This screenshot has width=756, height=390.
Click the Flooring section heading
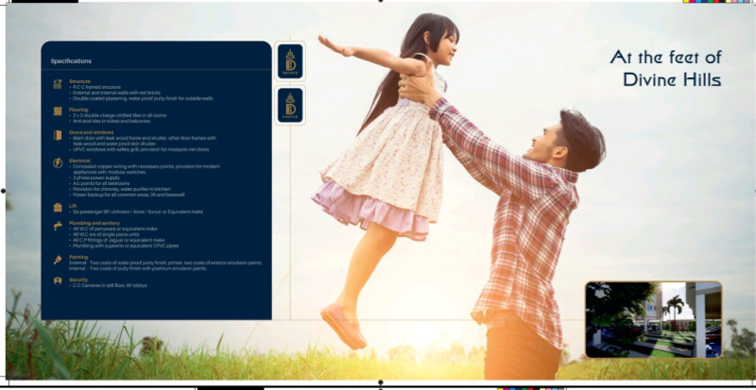78,109
